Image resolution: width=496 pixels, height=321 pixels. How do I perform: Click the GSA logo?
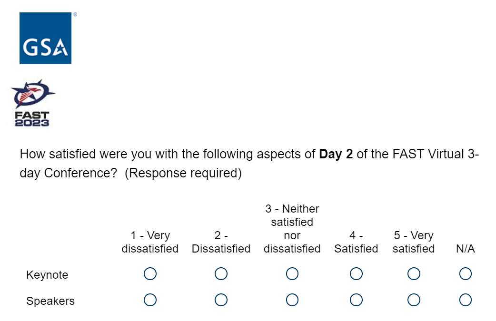(x=45, y=38)
